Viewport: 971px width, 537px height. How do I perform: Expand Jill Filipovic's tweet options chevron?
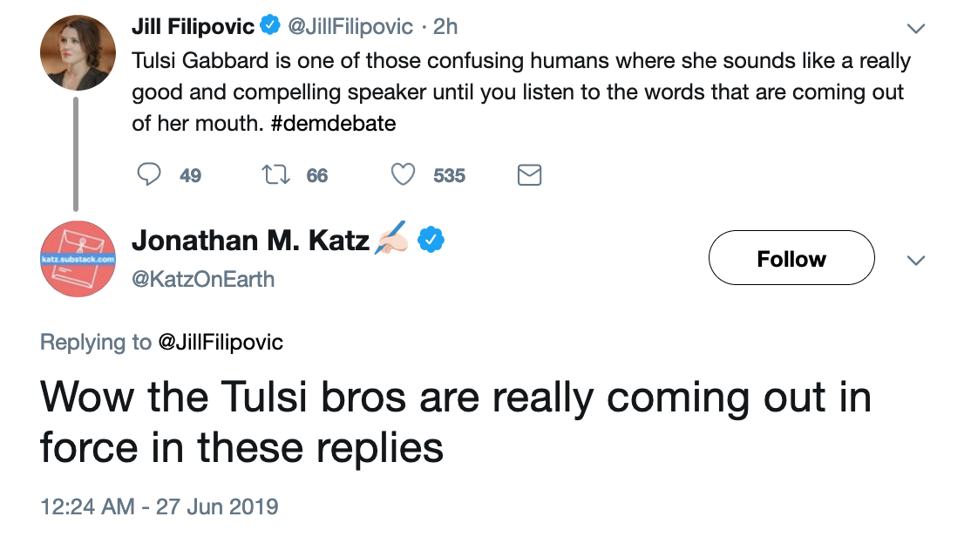point(916,29)
